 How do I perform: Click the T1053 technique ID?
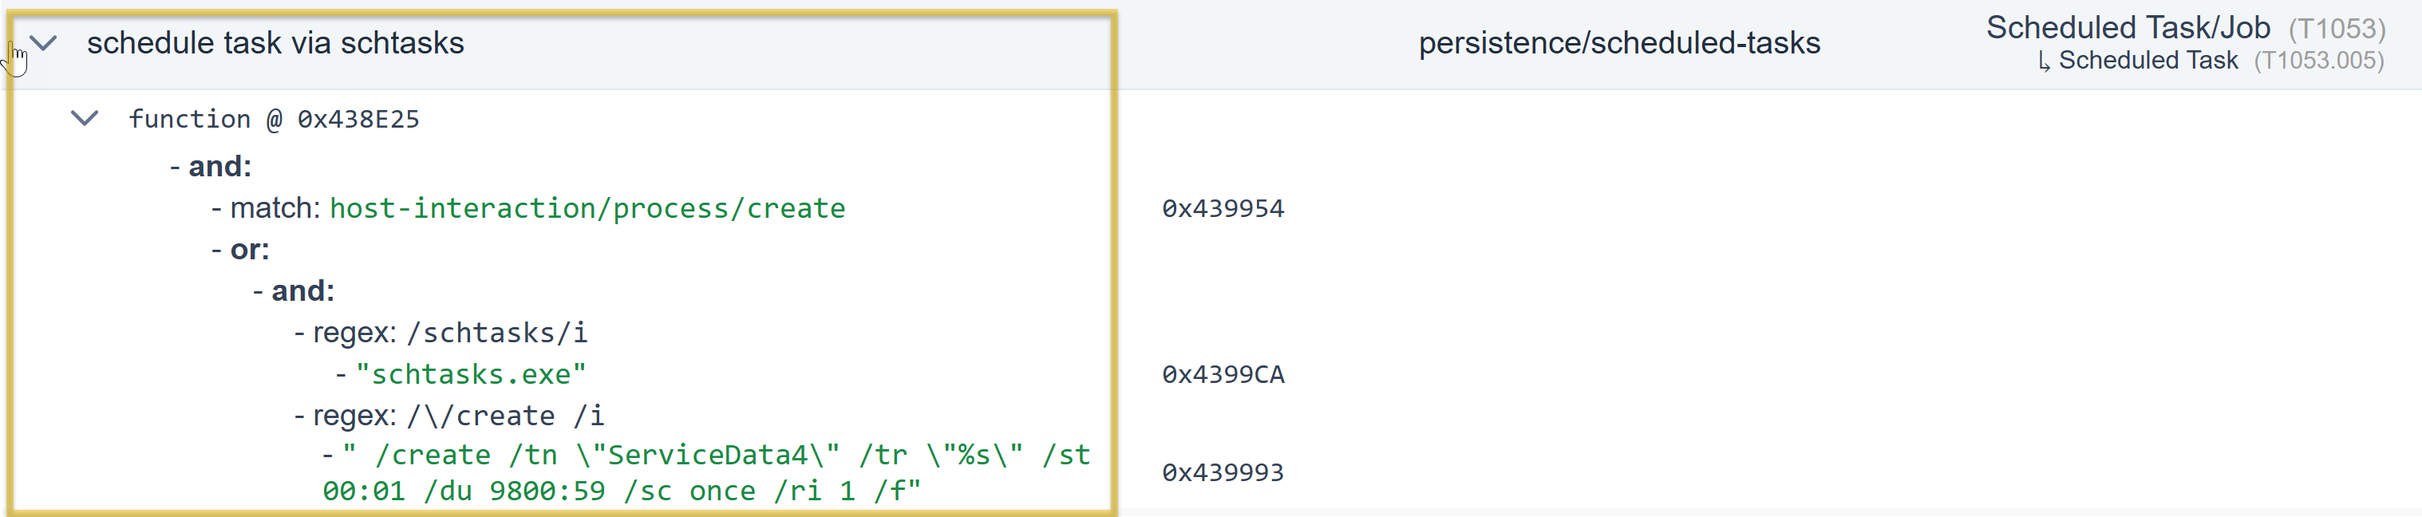click(2337, 30)
